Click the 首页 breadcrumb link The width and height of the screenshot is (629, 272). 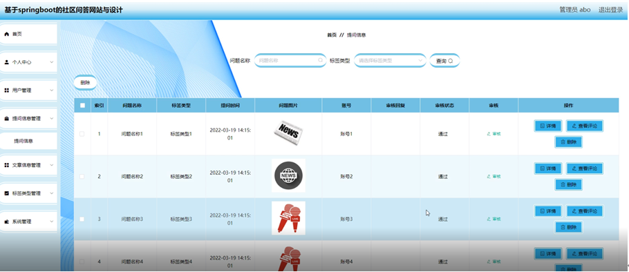coord(332,35)
